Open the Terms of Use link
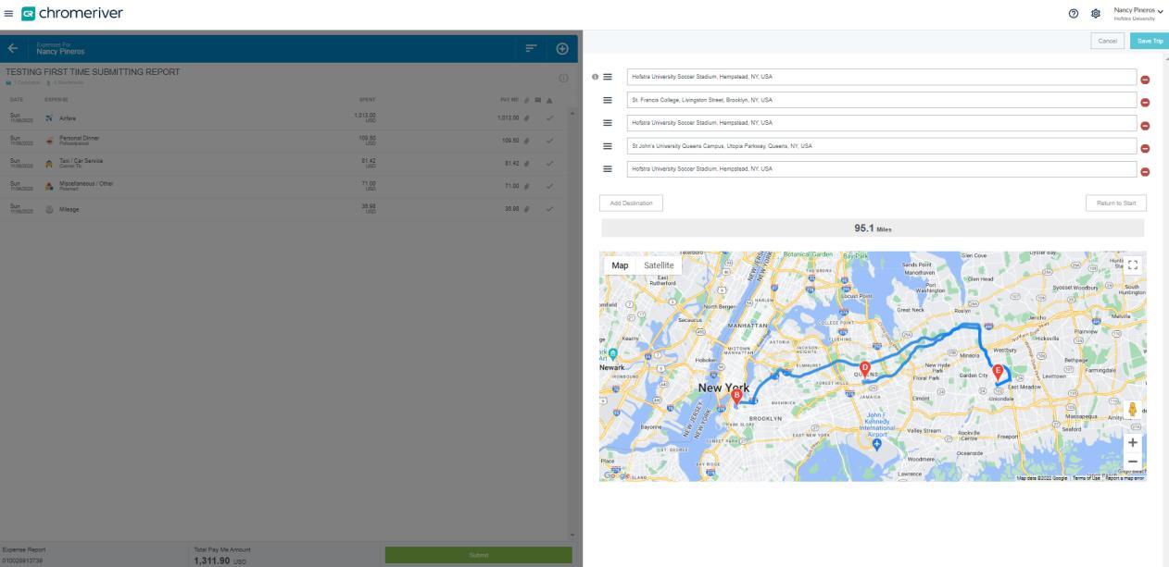Image resolution: width=1169 pixels, height=567 pixels. coord(1087,477)
